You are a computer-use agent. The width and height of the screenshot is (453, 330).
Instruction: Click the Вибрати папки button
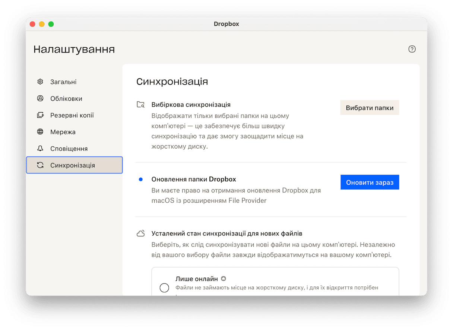[370, 108]
